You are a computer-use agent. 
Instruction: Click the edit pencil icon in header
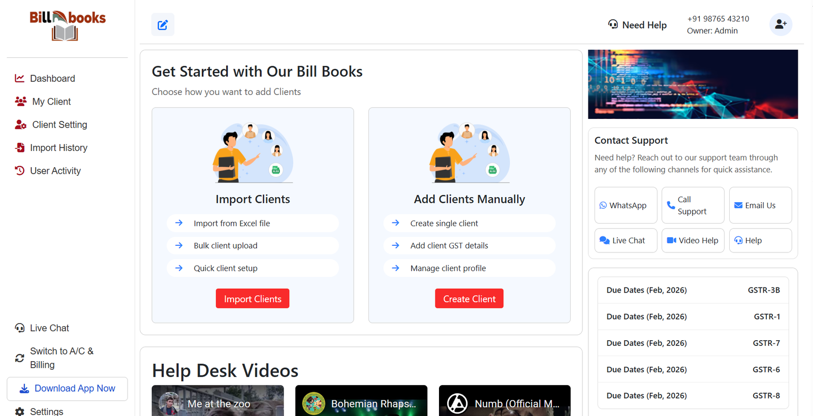coord(163,25)
